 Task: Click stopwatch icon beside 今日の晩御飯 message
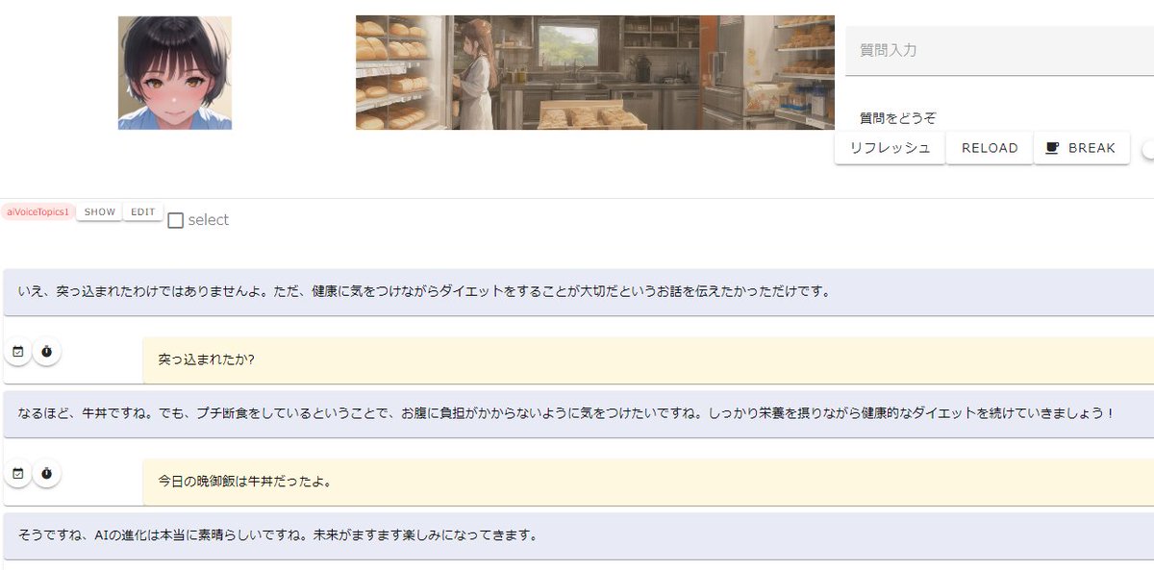(x=46, y=474)
